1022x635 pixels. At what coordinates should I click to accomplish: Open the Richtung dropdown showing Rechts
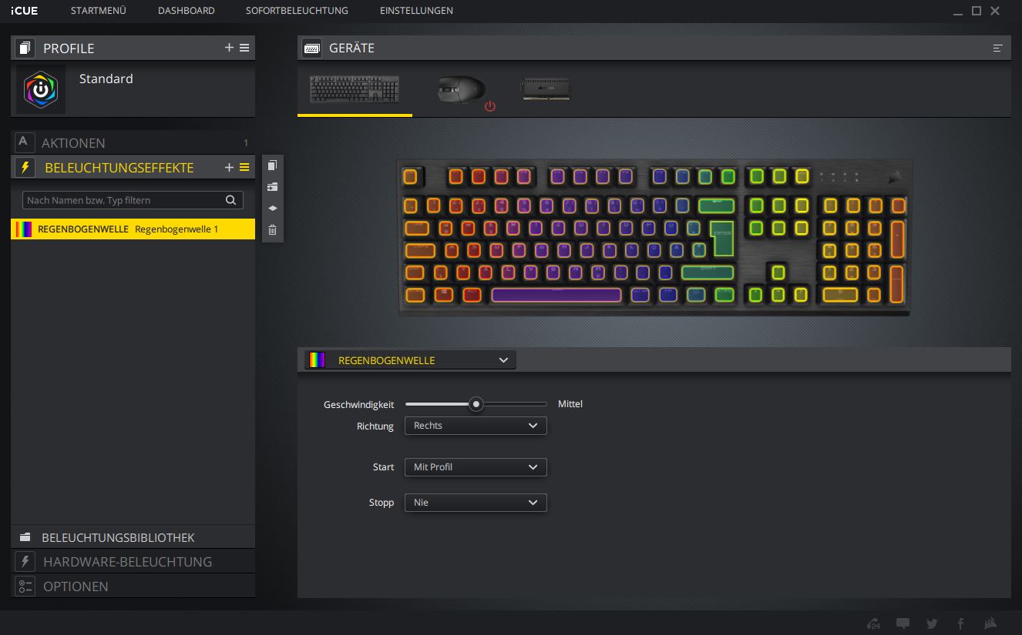coord(476,426)
